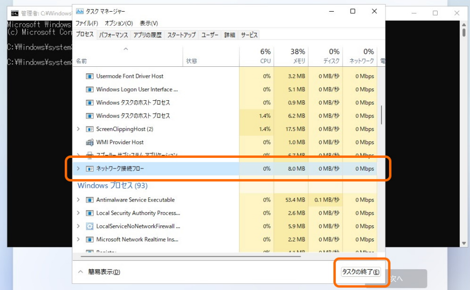This screenshot has height=290, width=470.
Task: Click the 0.1 MB/秒 disk value
Action: pos(327,200)
